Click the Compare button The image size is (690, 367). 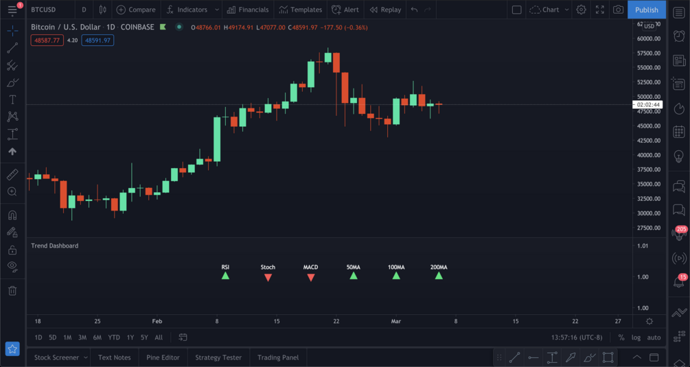click(136, 10)
